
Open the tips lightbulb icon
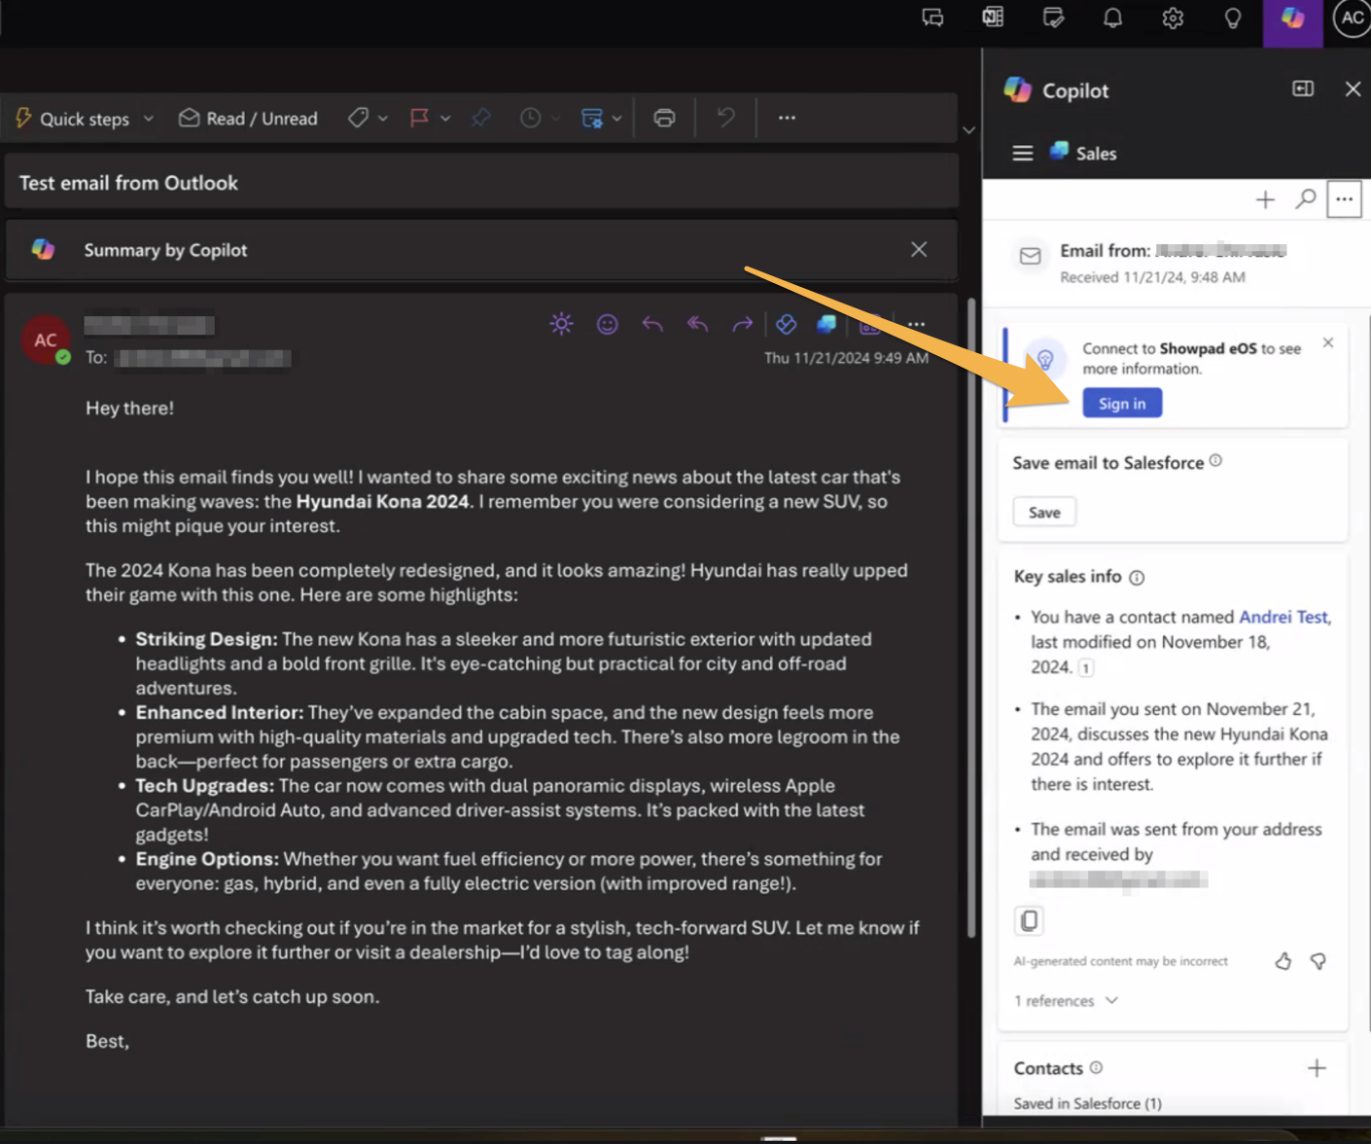tap(1233, 18)
